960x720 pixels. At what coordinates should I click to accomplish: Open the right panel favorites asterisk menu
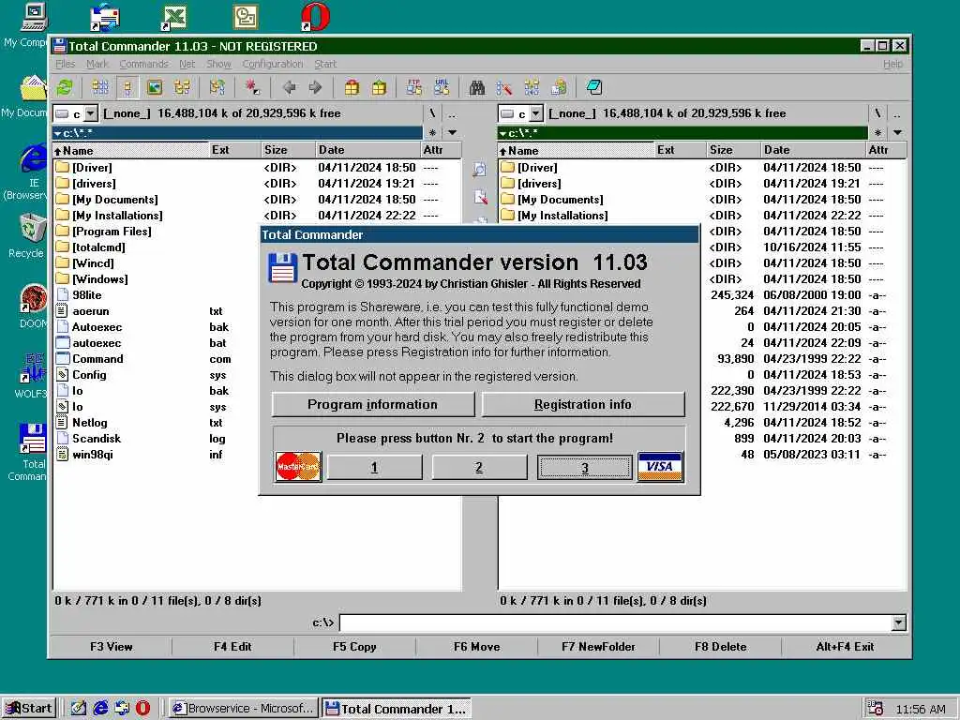pos(877,133)
